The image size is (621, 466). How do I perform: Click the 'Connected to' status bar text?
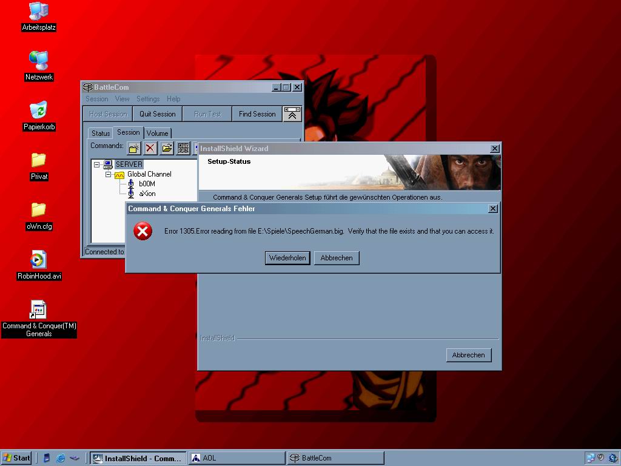(x=104, y=252)
